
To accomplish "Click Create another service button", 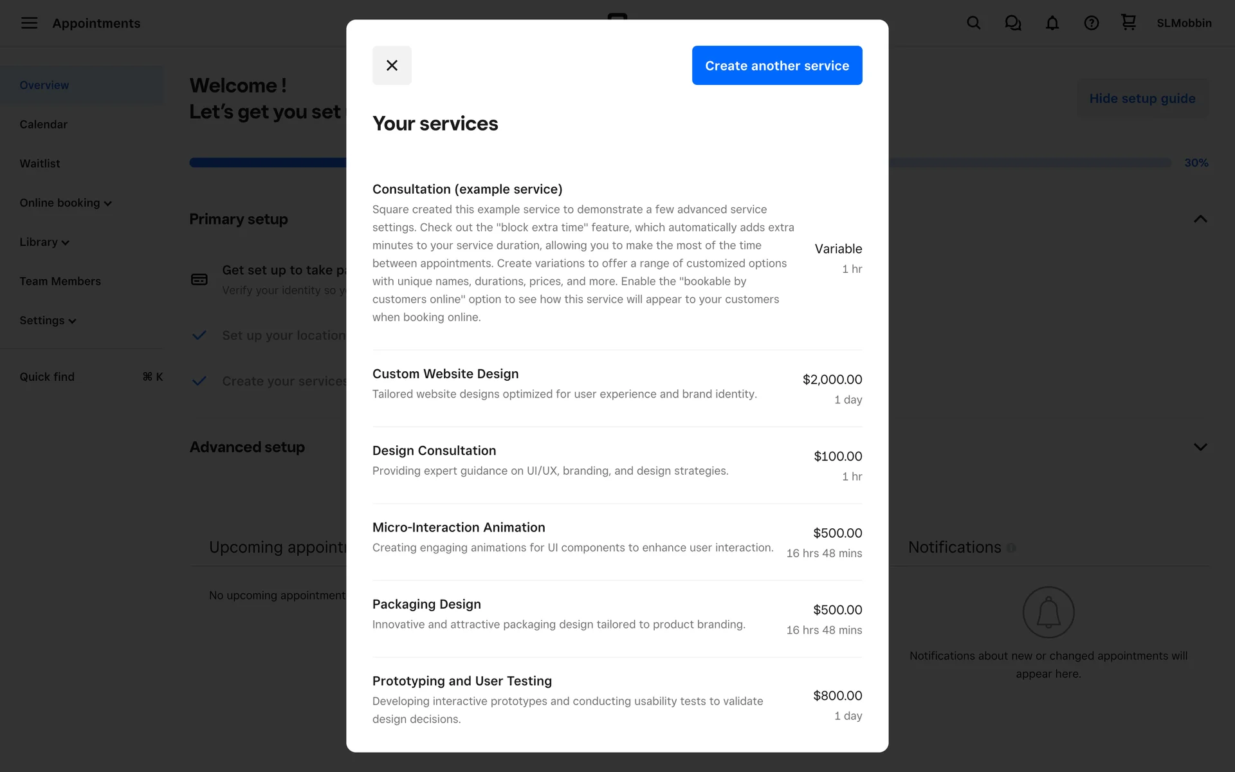I will (x=776, y=65).
